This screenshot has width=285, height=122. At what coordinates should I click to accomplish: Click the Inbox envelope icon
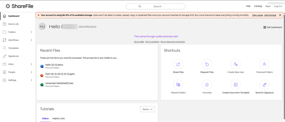point(5,64)
